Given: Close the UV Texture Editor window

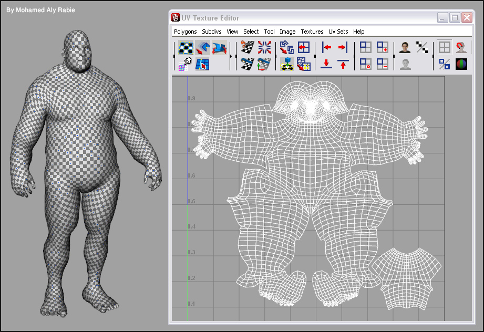Looking at the screenshot, I should 467,17.
